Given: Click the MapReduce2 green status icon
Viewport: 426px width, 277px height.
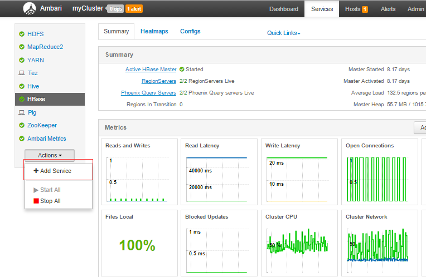Looking at the screenshot, I should click(x=22, y=47).
